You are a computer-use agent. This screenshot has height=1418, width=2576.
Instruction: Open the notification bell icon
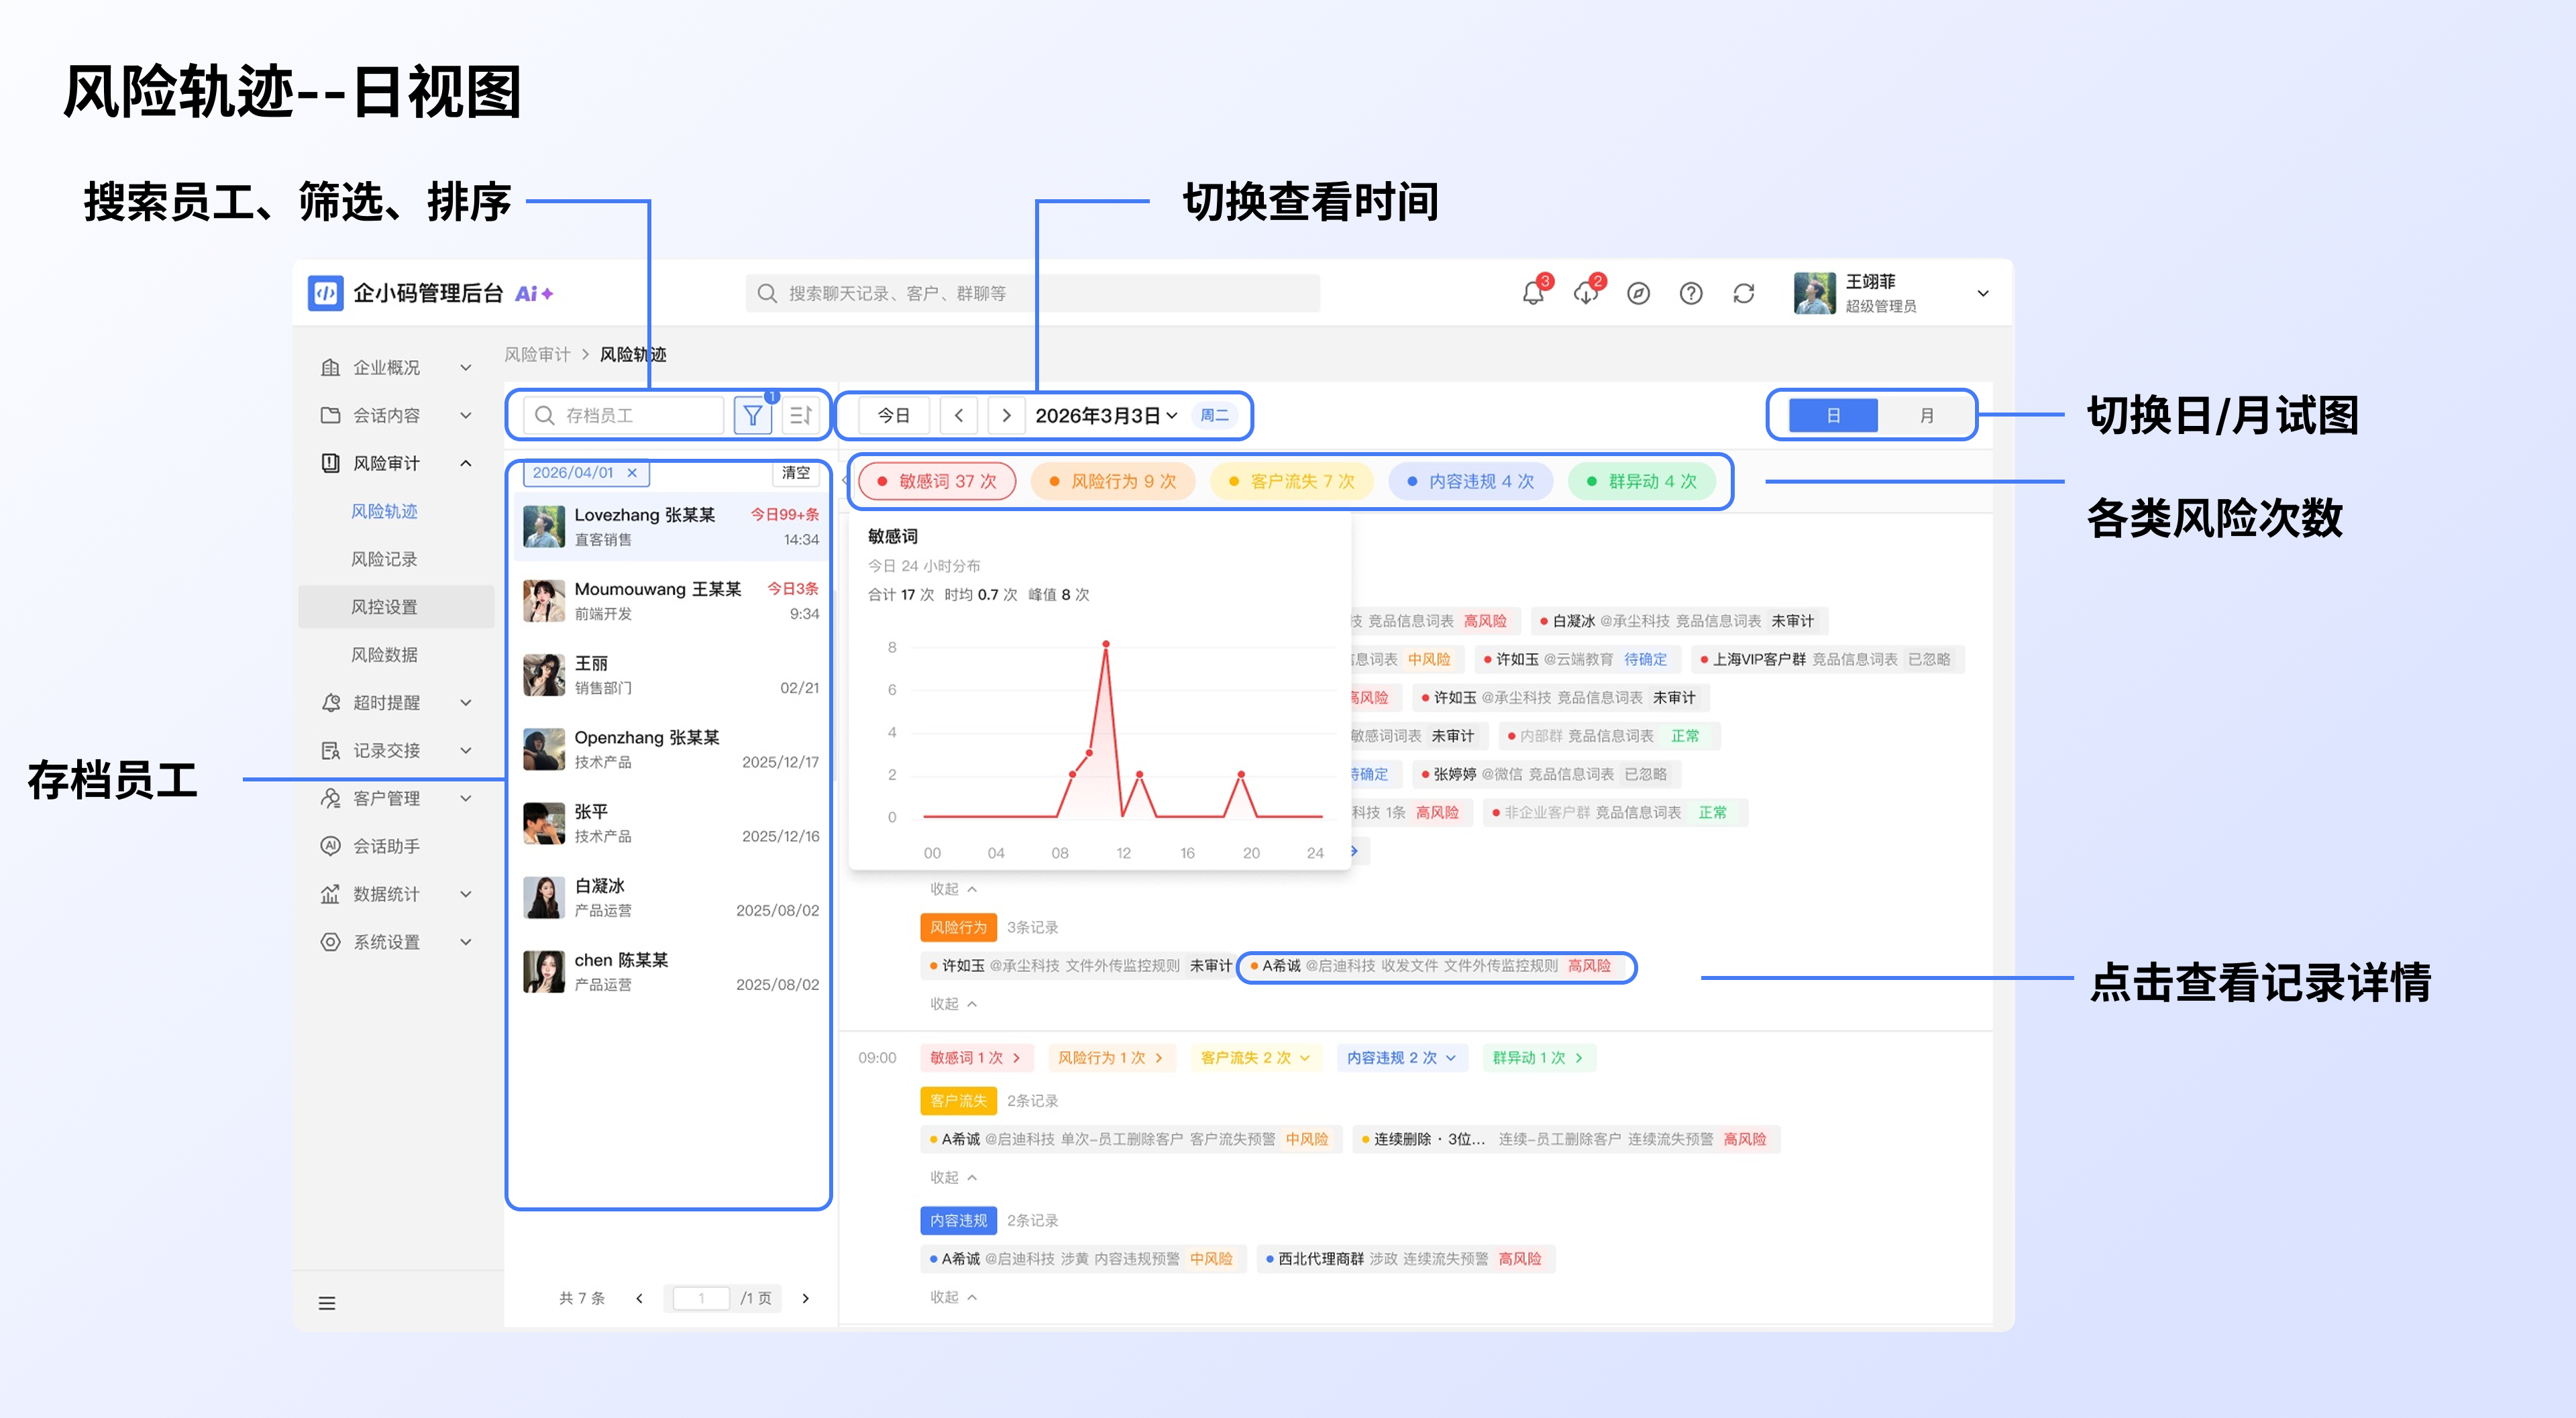click(1532, 294)
